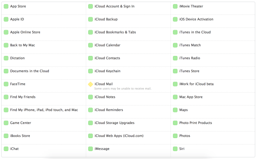258x159 pixels.
Task: Click the "iCloud Keychain" text label
Action: coord(108,71)
